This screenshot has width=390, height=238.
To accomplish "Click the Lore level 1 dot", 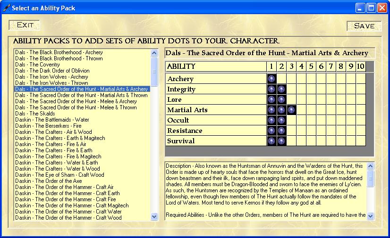I will 271,99.
